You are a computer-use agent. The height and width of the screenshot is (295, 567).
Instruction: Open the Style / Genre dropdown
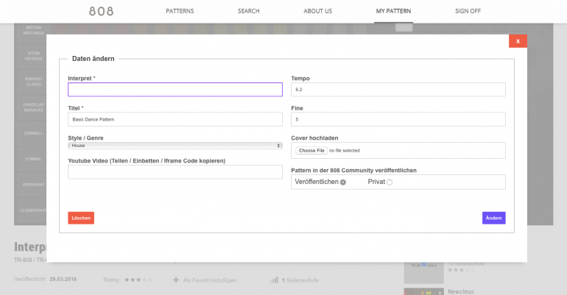(175, 146)
